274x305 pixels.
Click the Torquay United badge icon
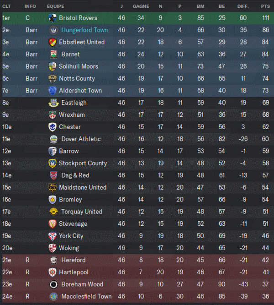point(53,212)
